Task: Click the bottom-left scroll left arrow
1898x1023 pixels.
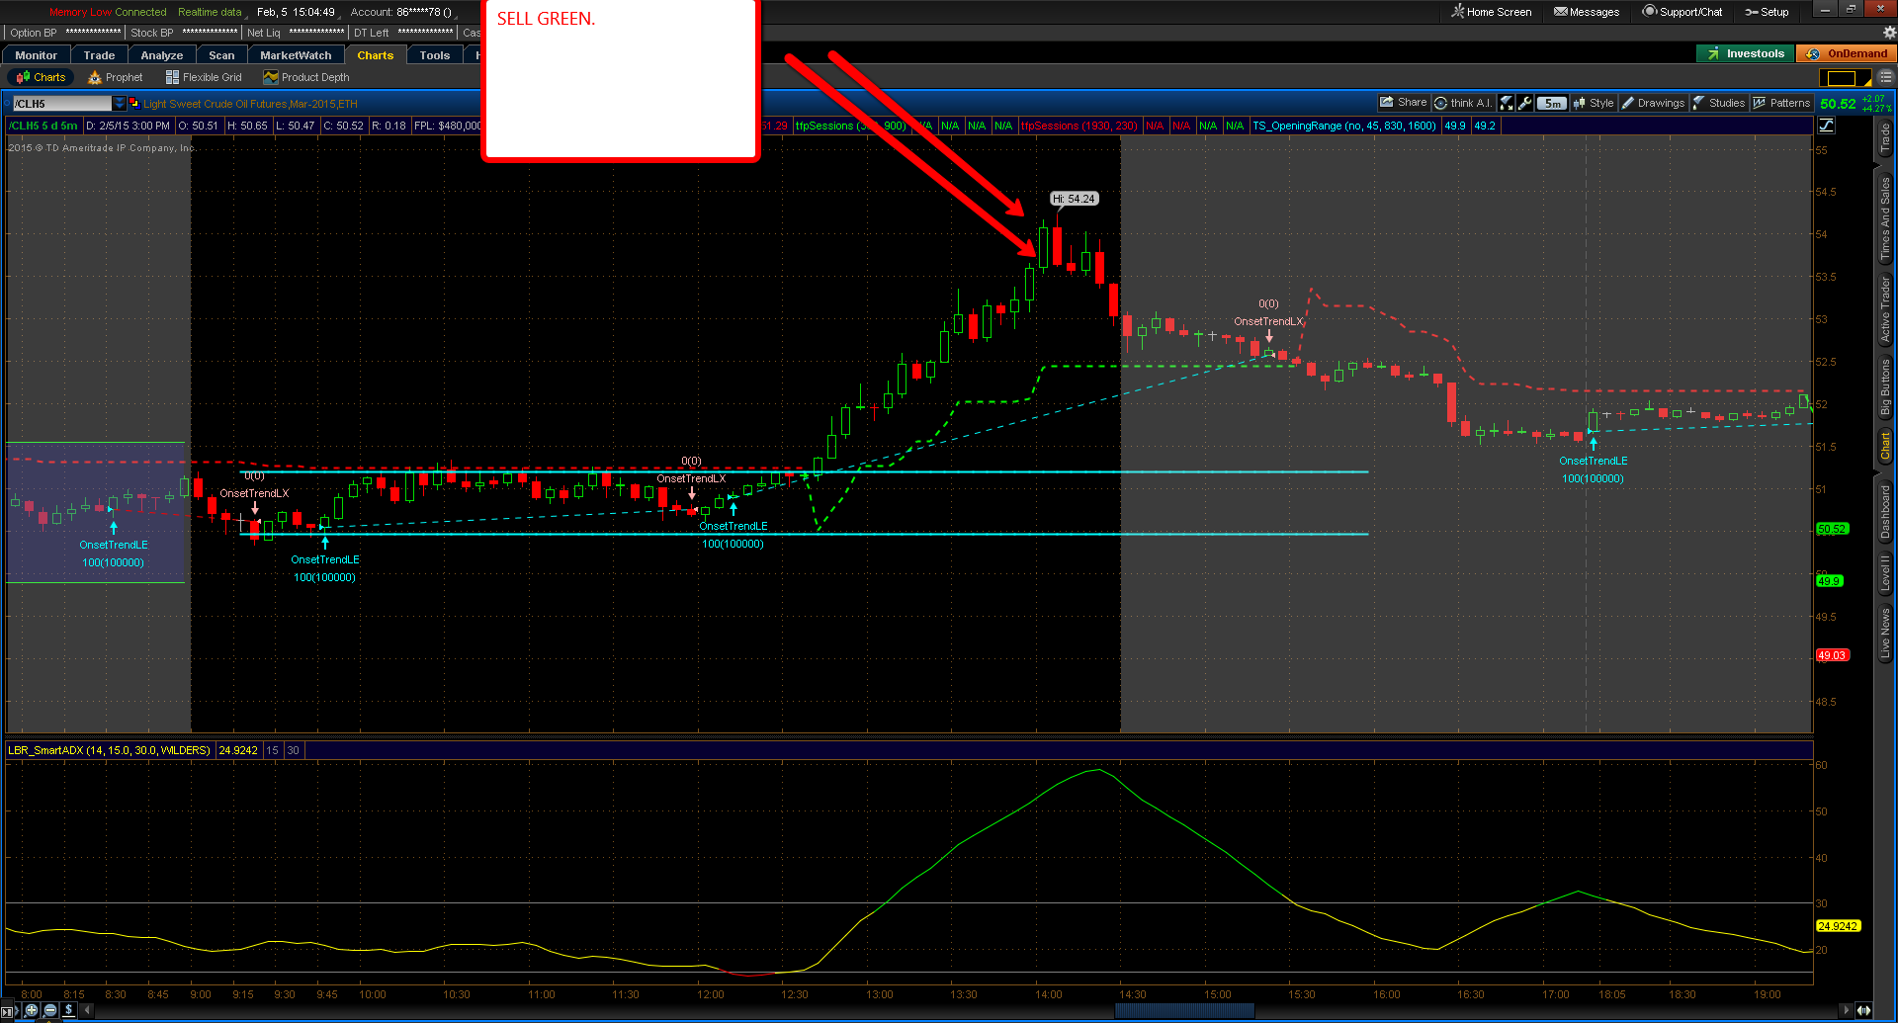Action: coord(88,1010)
